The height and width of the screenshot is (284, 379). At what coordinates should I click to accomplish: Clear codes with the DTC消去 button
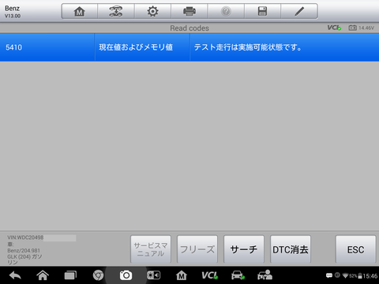click(x=291, y=249)
